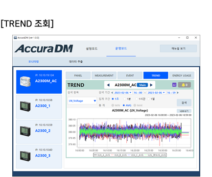The width and height of the screenshot is (212, 177).
Task: Click the start time 16:00 field
Action: 138,93
